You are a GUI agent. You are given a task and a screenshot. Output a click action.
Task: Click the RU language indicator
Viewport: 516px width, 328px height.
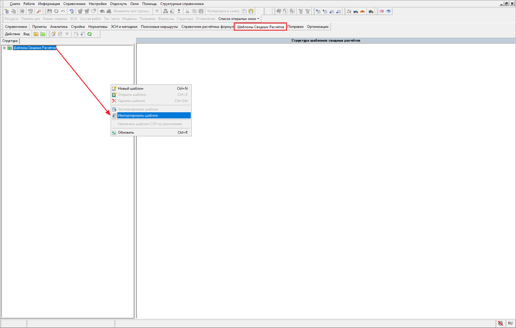click(510, 323)
